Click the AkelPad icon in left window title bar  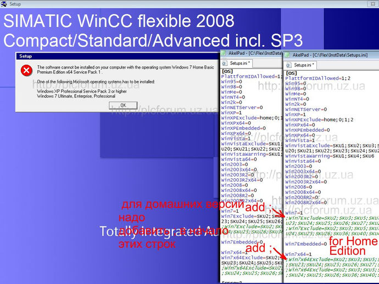click(224, 53)
